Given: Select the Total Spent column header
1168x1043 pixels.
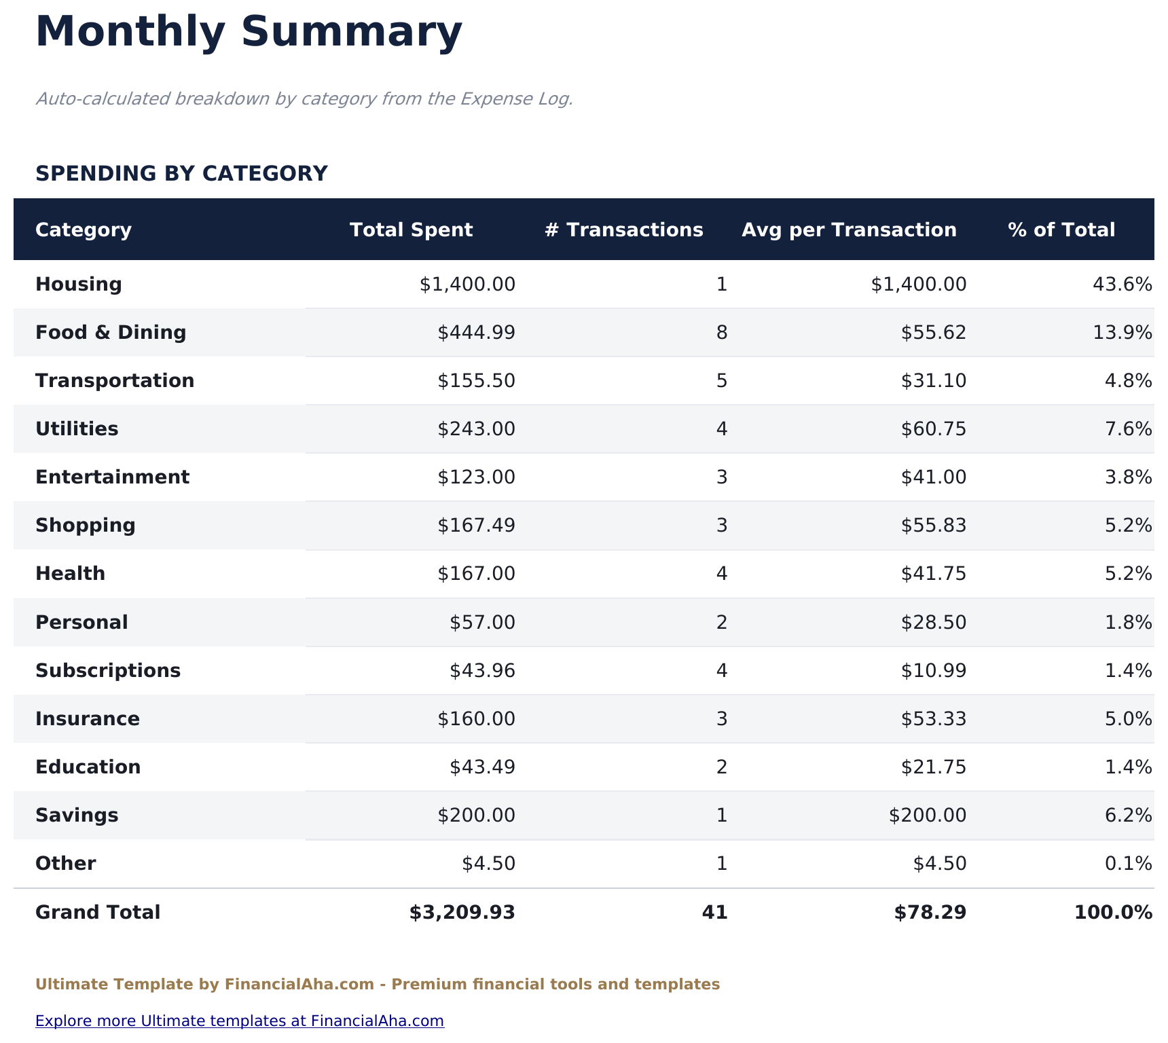Looking at the screenshot, I should point(411,230).
